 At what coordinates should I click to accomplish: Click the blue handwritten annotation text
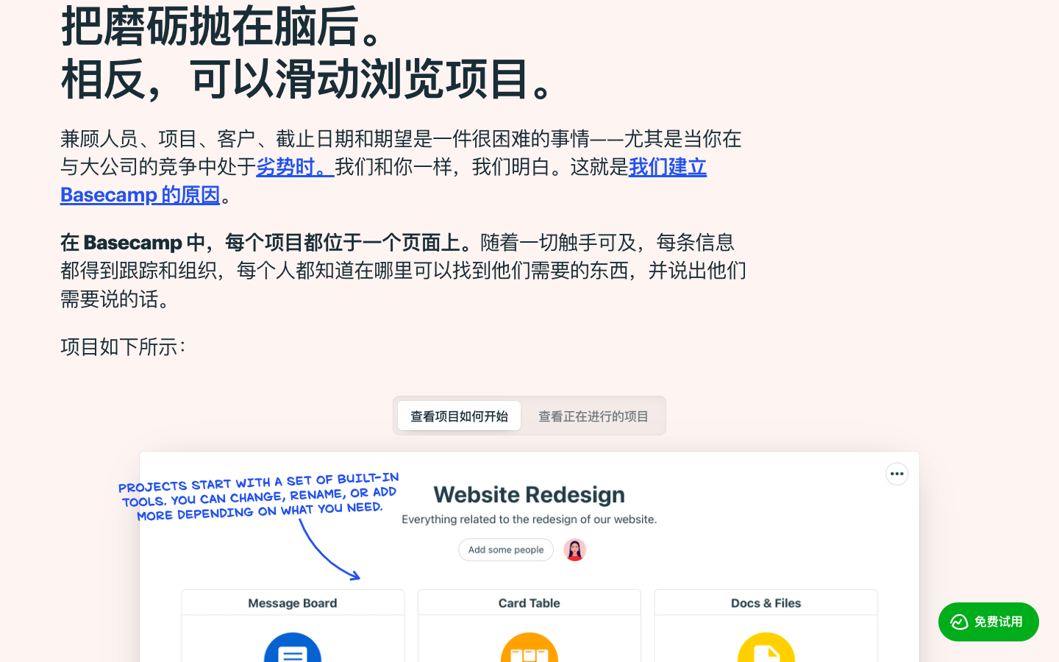[x=259, y=497]
